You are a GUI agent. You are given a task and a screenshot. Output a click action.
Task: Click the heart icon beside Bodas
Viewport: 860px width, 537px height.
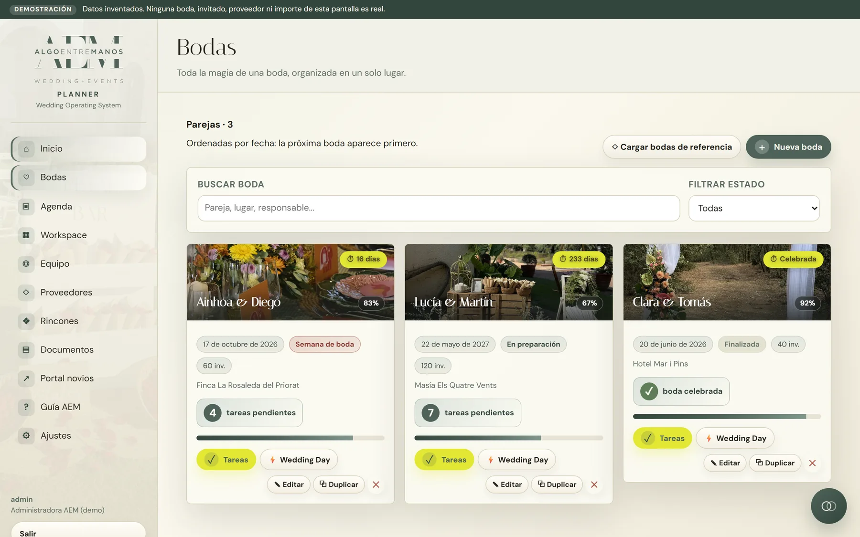tap(26, 178)
